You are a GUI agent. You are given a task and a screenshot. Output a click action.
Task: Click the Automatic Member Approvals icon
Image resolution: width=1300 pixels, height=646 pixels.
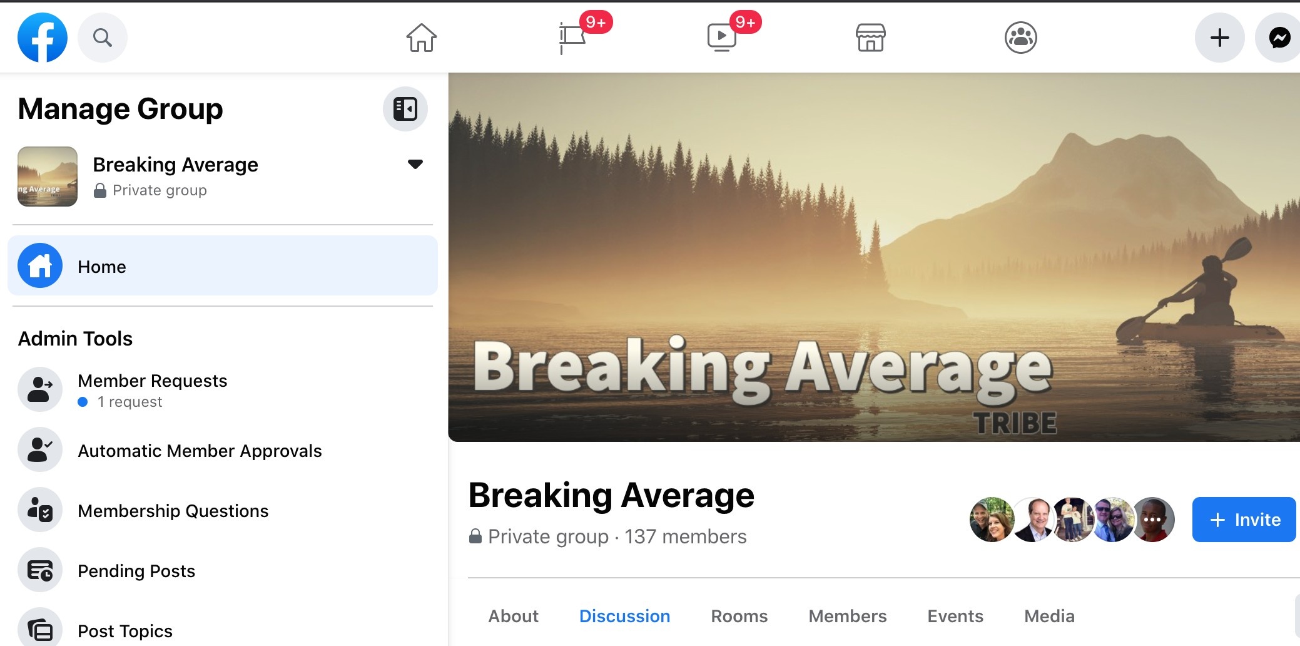point(40,450)
